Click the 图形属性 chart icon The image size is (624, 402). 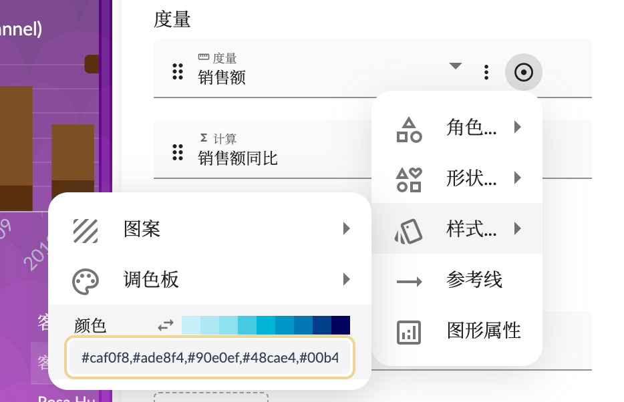click(409, 330)
